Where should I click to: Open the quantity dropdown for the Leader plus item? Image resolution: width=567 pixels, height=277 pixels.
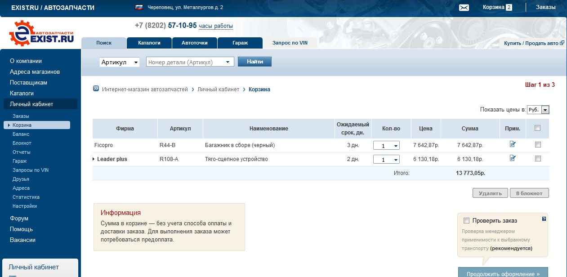tap(386, 160)
